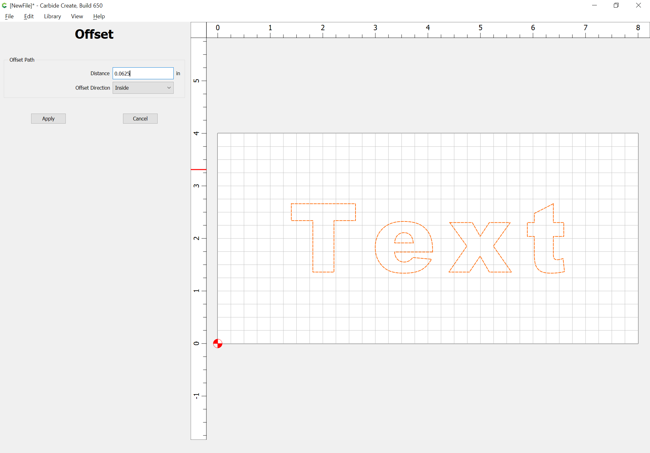The image size is (650, 453).
Task: Click the 2 mark on vertical ruler
Action: 196,238
